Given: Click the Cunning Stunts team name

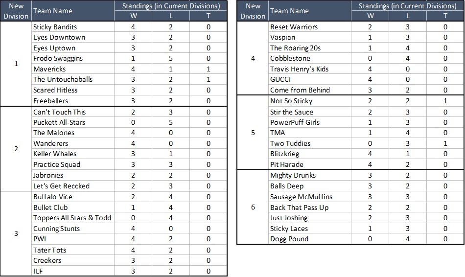Looking at the screenshot, I should pos(56,229).
